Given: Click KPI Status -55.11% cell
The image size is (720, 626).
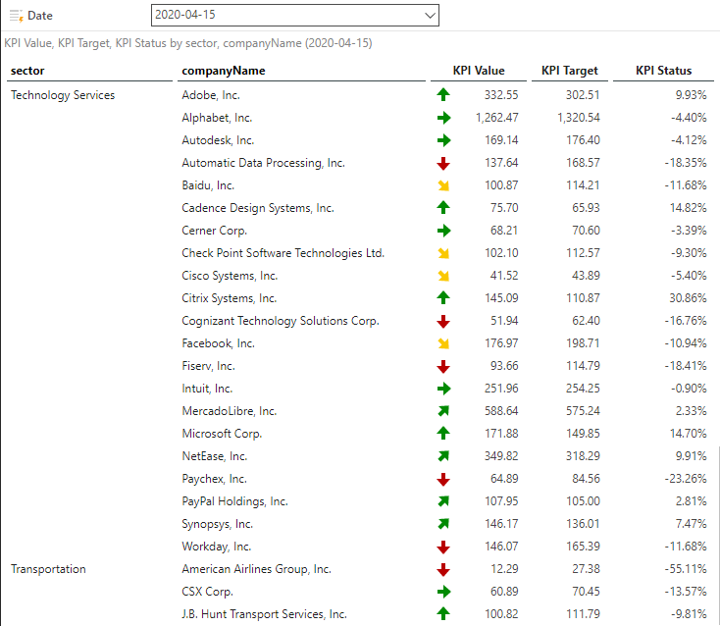Looking at the screenshot, I should [x=685, y=569].
